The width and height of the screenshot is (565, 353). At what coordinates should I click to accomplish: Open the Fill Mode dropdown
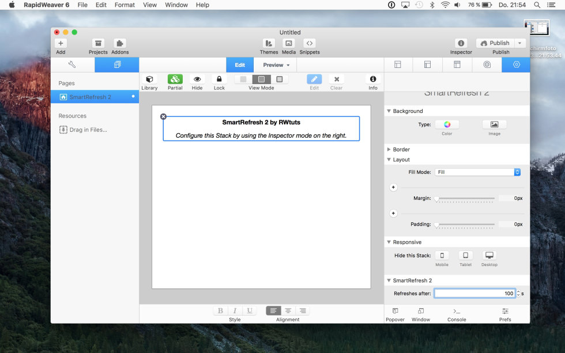[x=478, y=172]
